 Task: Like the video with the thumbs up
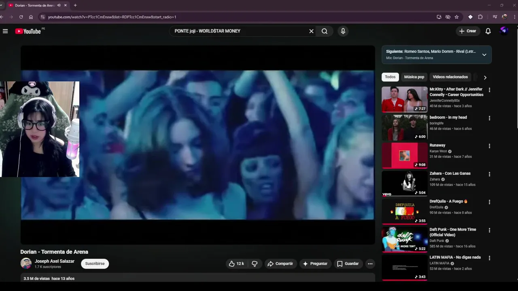(236, 264)
